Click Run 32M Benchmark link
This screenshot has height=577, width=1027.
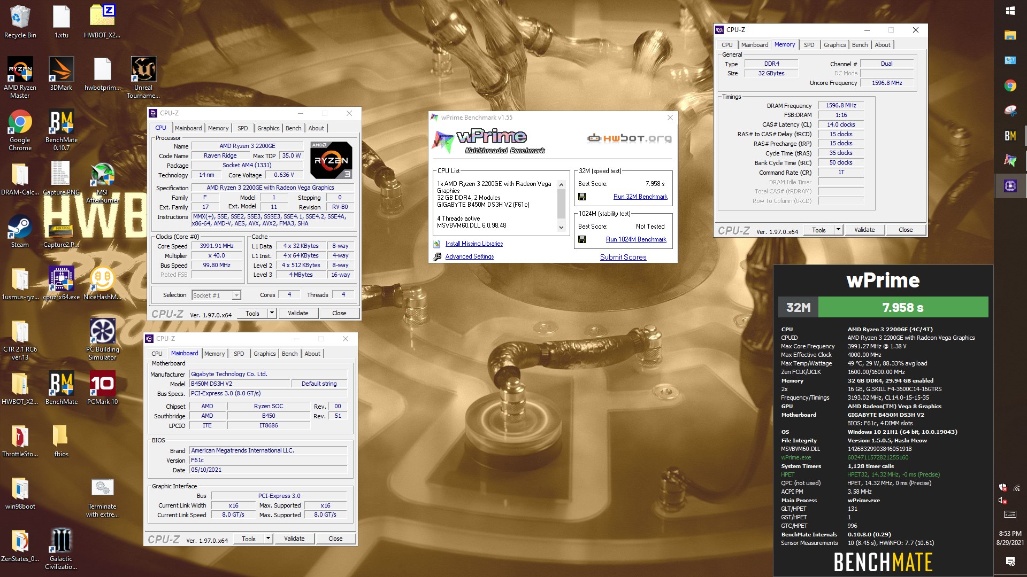point(640,197)
